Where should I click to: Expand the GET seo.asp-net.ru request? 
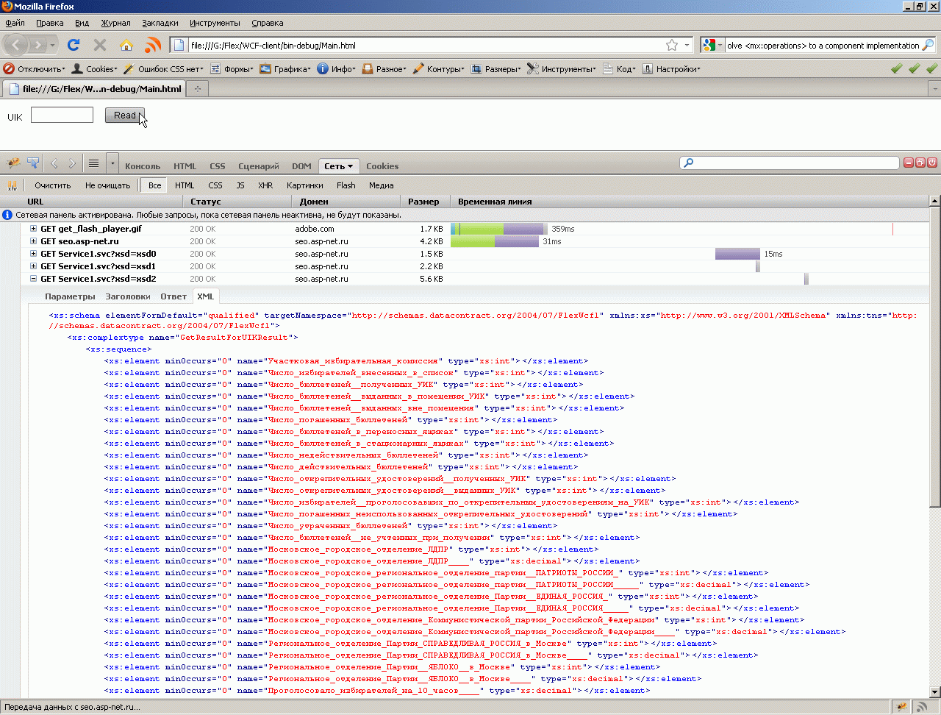(33, 241)
